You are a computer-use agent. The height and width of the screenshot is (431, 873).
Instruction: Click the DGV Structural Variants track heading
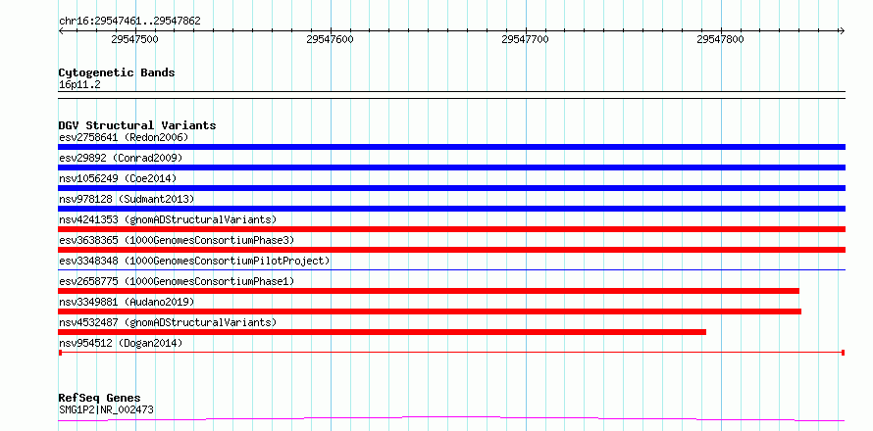coord(137,125)
